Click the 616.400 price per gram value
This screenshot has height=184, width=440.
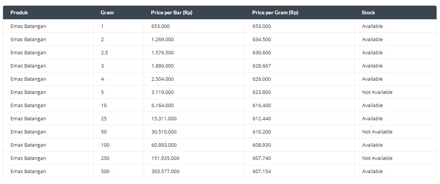[261, 105]
